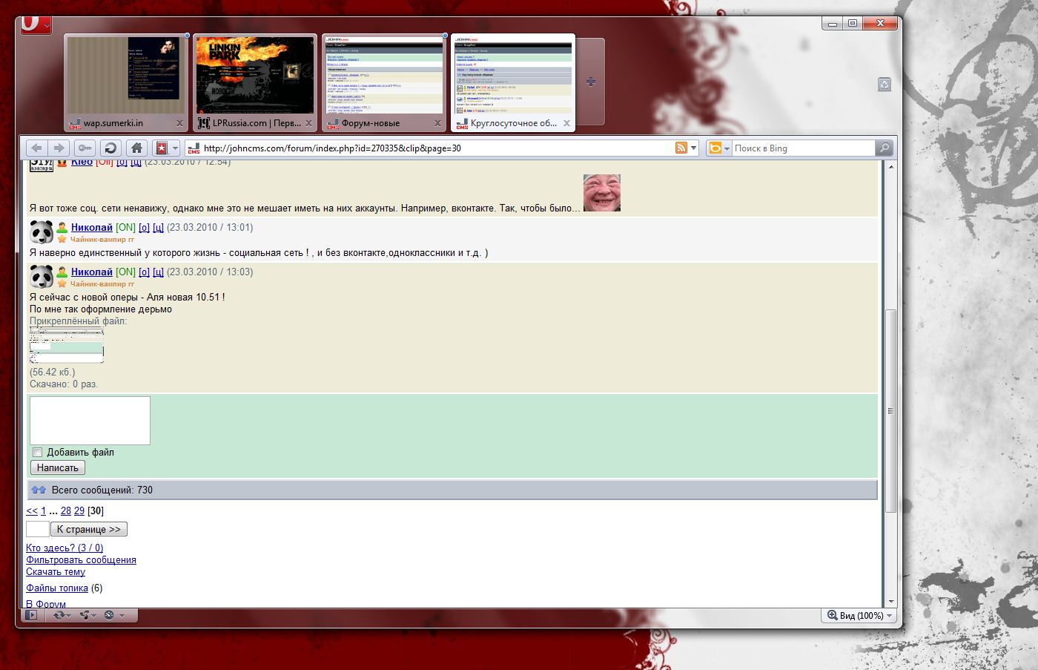Open the closed tabs trash icon
This screenshot has width=1038, height=670.
[885, 85]
